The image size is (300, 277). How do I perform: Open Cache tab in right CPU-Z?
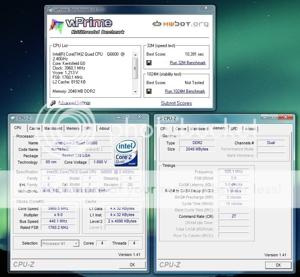point(181,129)
